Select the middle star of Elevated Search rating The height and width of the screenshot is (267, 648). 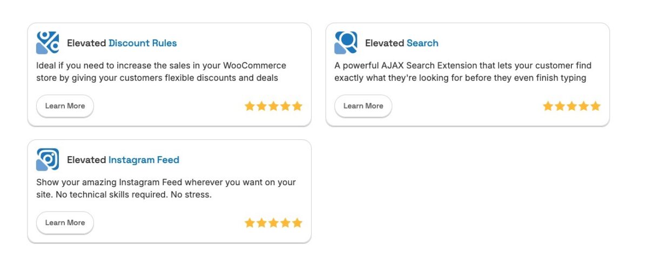(x=571, y=106)
